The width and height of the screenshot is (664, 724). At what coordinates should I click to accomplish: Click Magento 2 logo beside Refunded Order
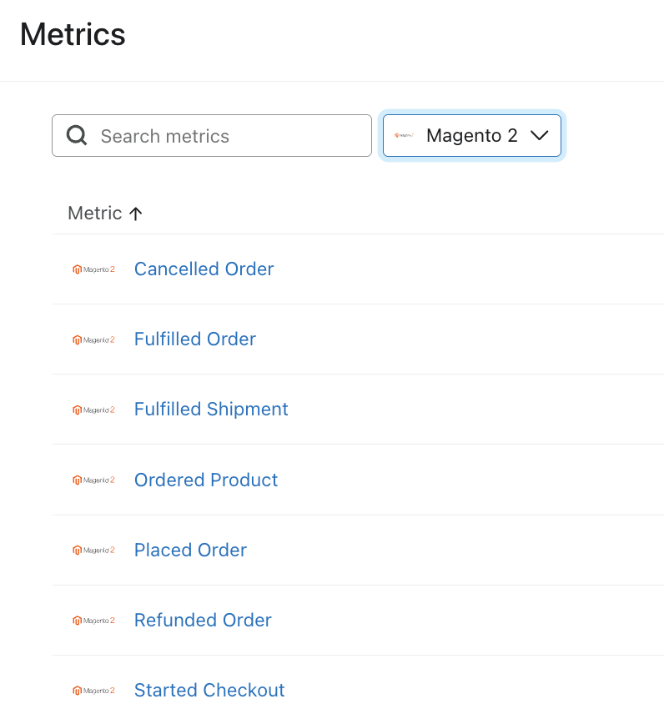point(93,620)
